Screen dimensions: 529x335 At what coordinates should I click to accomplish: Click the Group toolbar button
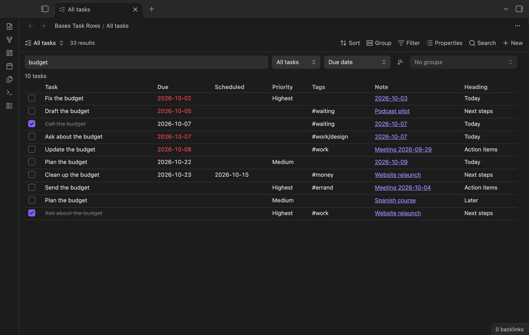pyautogui.click(x=379, y=43)
